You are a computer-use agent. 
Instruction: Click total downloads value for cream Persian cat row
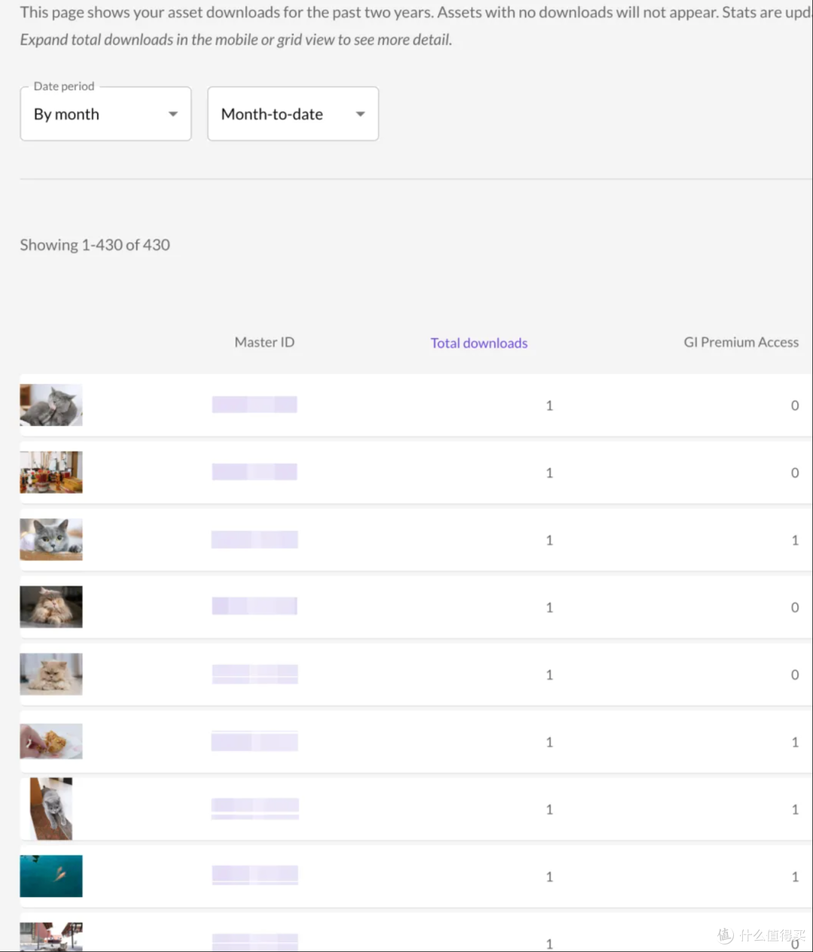coord(550,675)
